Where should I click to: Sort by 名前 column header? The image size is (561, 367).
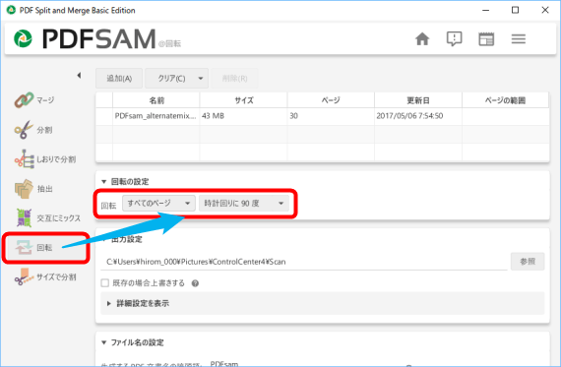point(156,100)
